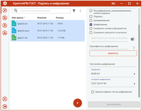
Task: Browse for the save directory folder
Action: point(133,39)
